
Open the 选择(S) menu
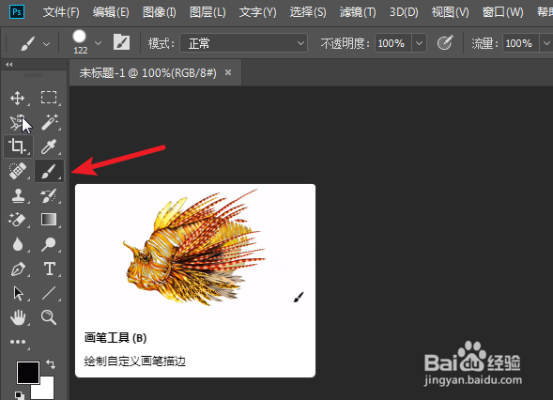(308, 12)
